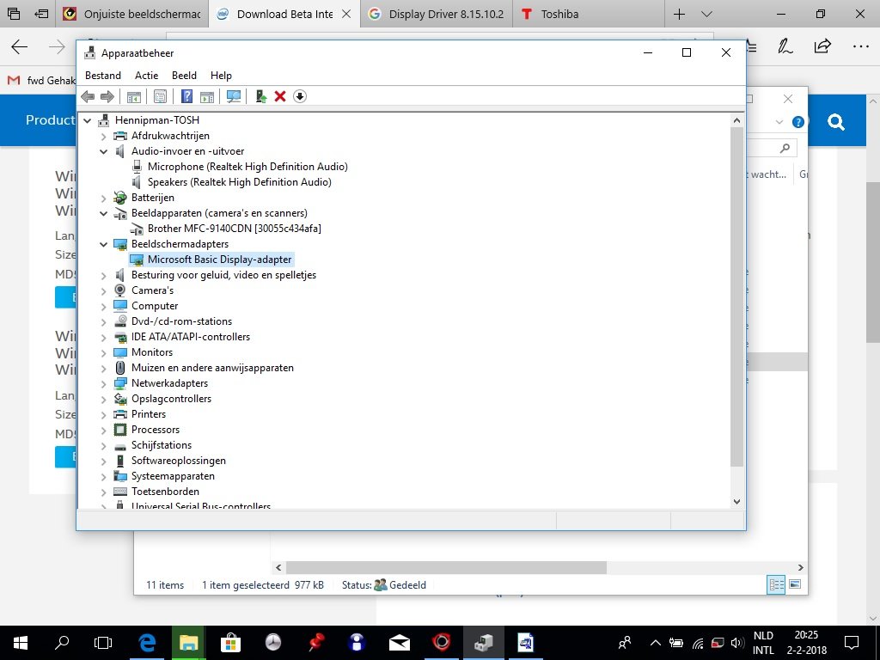
Task: Open the Beeld menu
Action: coord(184,76)
